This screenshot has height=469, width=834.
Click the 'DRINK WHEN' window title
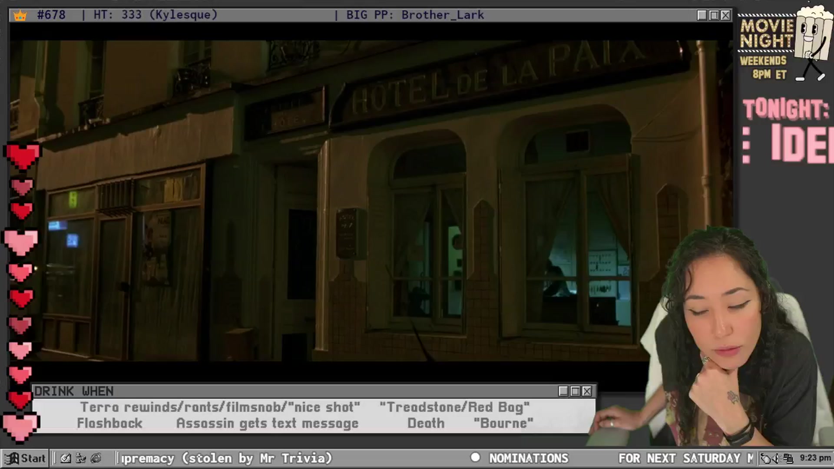pyautogui.click(x=74, y=391)
